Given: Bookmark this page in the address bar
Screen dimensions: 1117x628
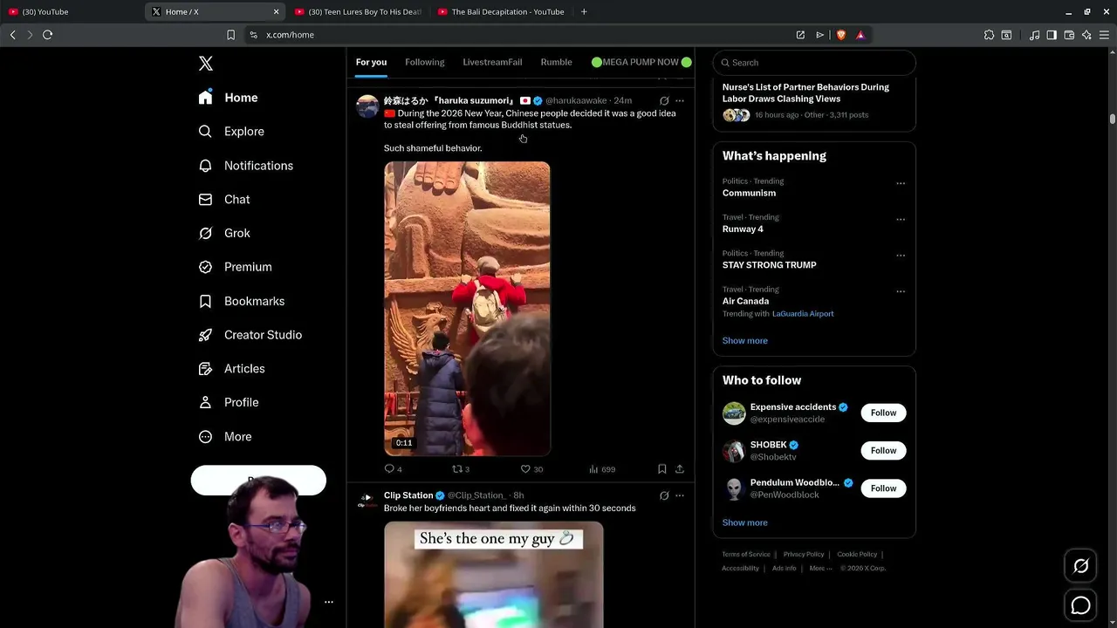Looking at the screenshot, I should 230,35.
